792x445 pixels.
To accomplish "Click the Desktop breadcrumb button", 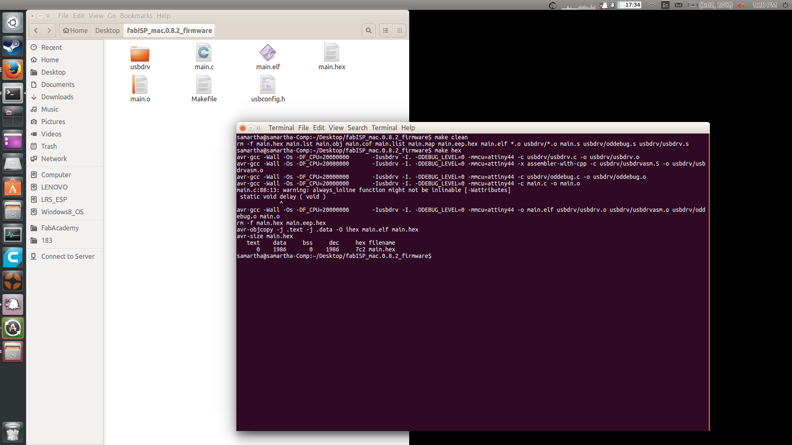I will tap(107, 30).
